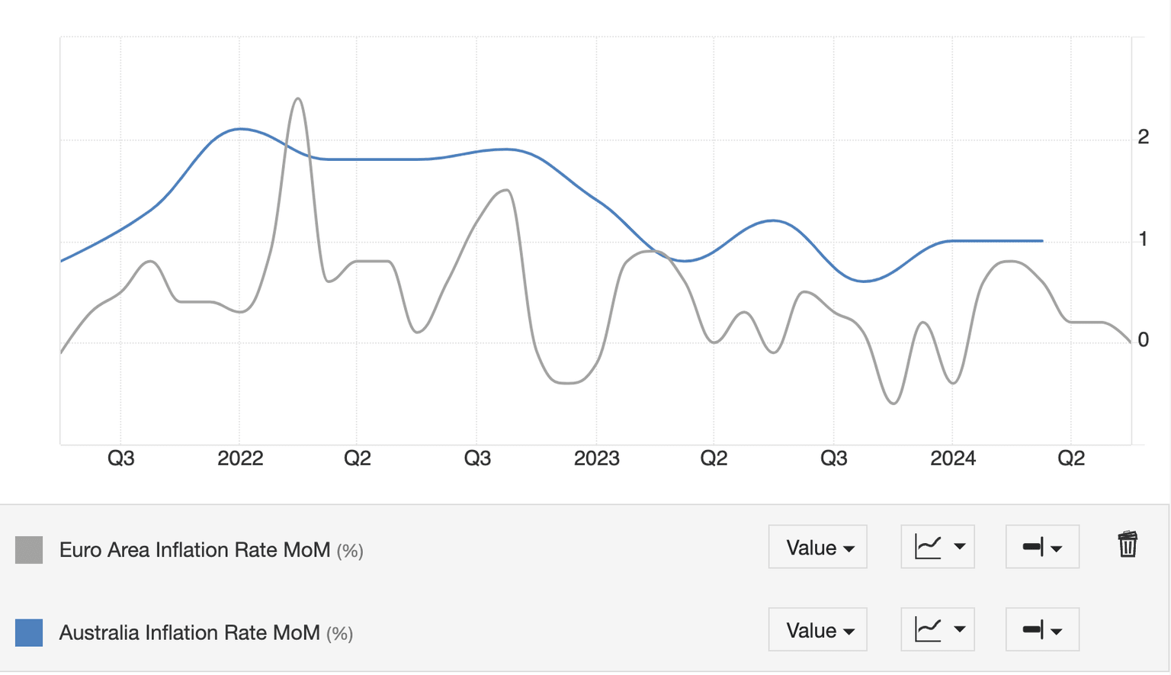This screenshot has height=675, width=1171.
Task: Click the blue Australia color swatch
Action: point(29,632)
